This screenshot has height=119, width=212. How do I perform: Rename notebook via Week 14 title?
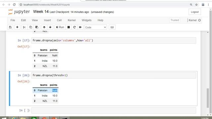(41, 12)
